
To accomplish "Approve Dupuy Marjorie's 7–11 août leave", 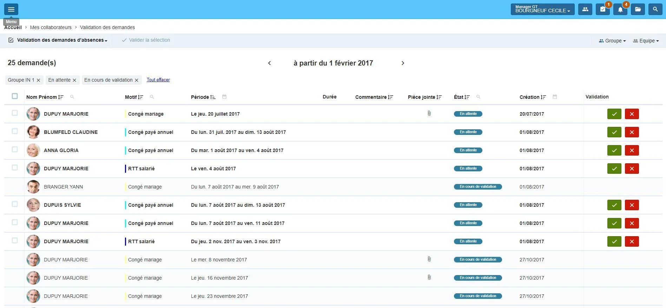I will point(614,223).
